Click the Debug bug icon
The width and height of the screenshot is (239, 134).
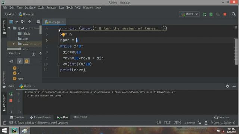point(211,14)
